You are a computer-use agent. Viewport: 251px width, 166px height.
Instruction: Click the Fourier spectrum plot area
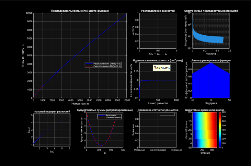coord(210,31)
